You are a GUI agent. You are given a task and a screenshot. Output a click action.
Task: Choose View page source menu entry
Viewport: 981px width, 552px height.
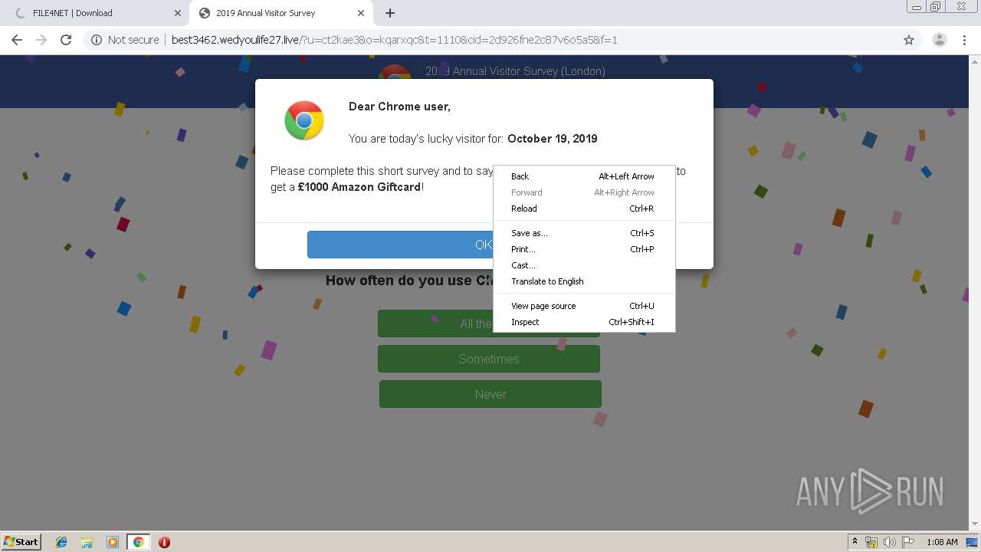(583, 306)
